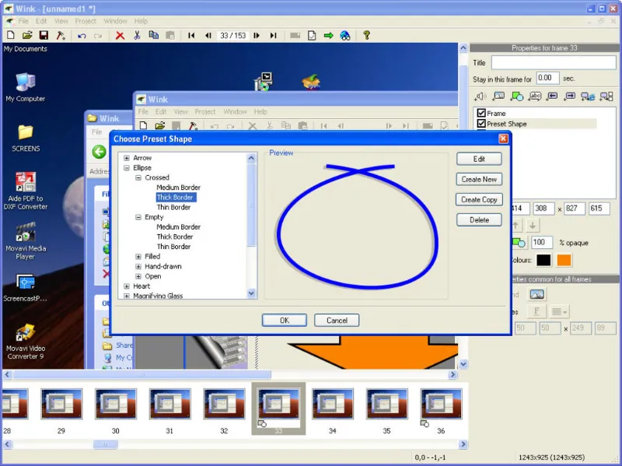Click Create New button
The width and height of the screenshot is (622, 466).
[479, 179]
